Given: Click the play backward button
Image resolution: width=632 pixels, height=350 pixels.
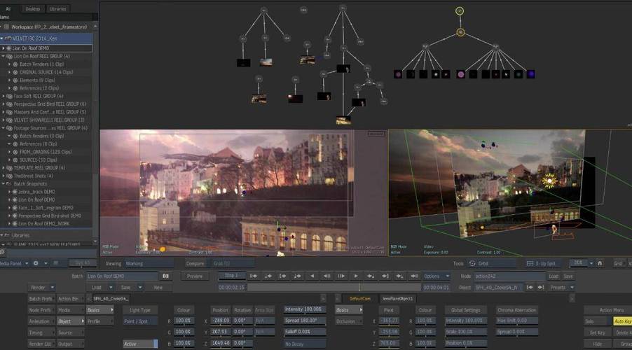Looking at the screenshot, I should 312,276.
